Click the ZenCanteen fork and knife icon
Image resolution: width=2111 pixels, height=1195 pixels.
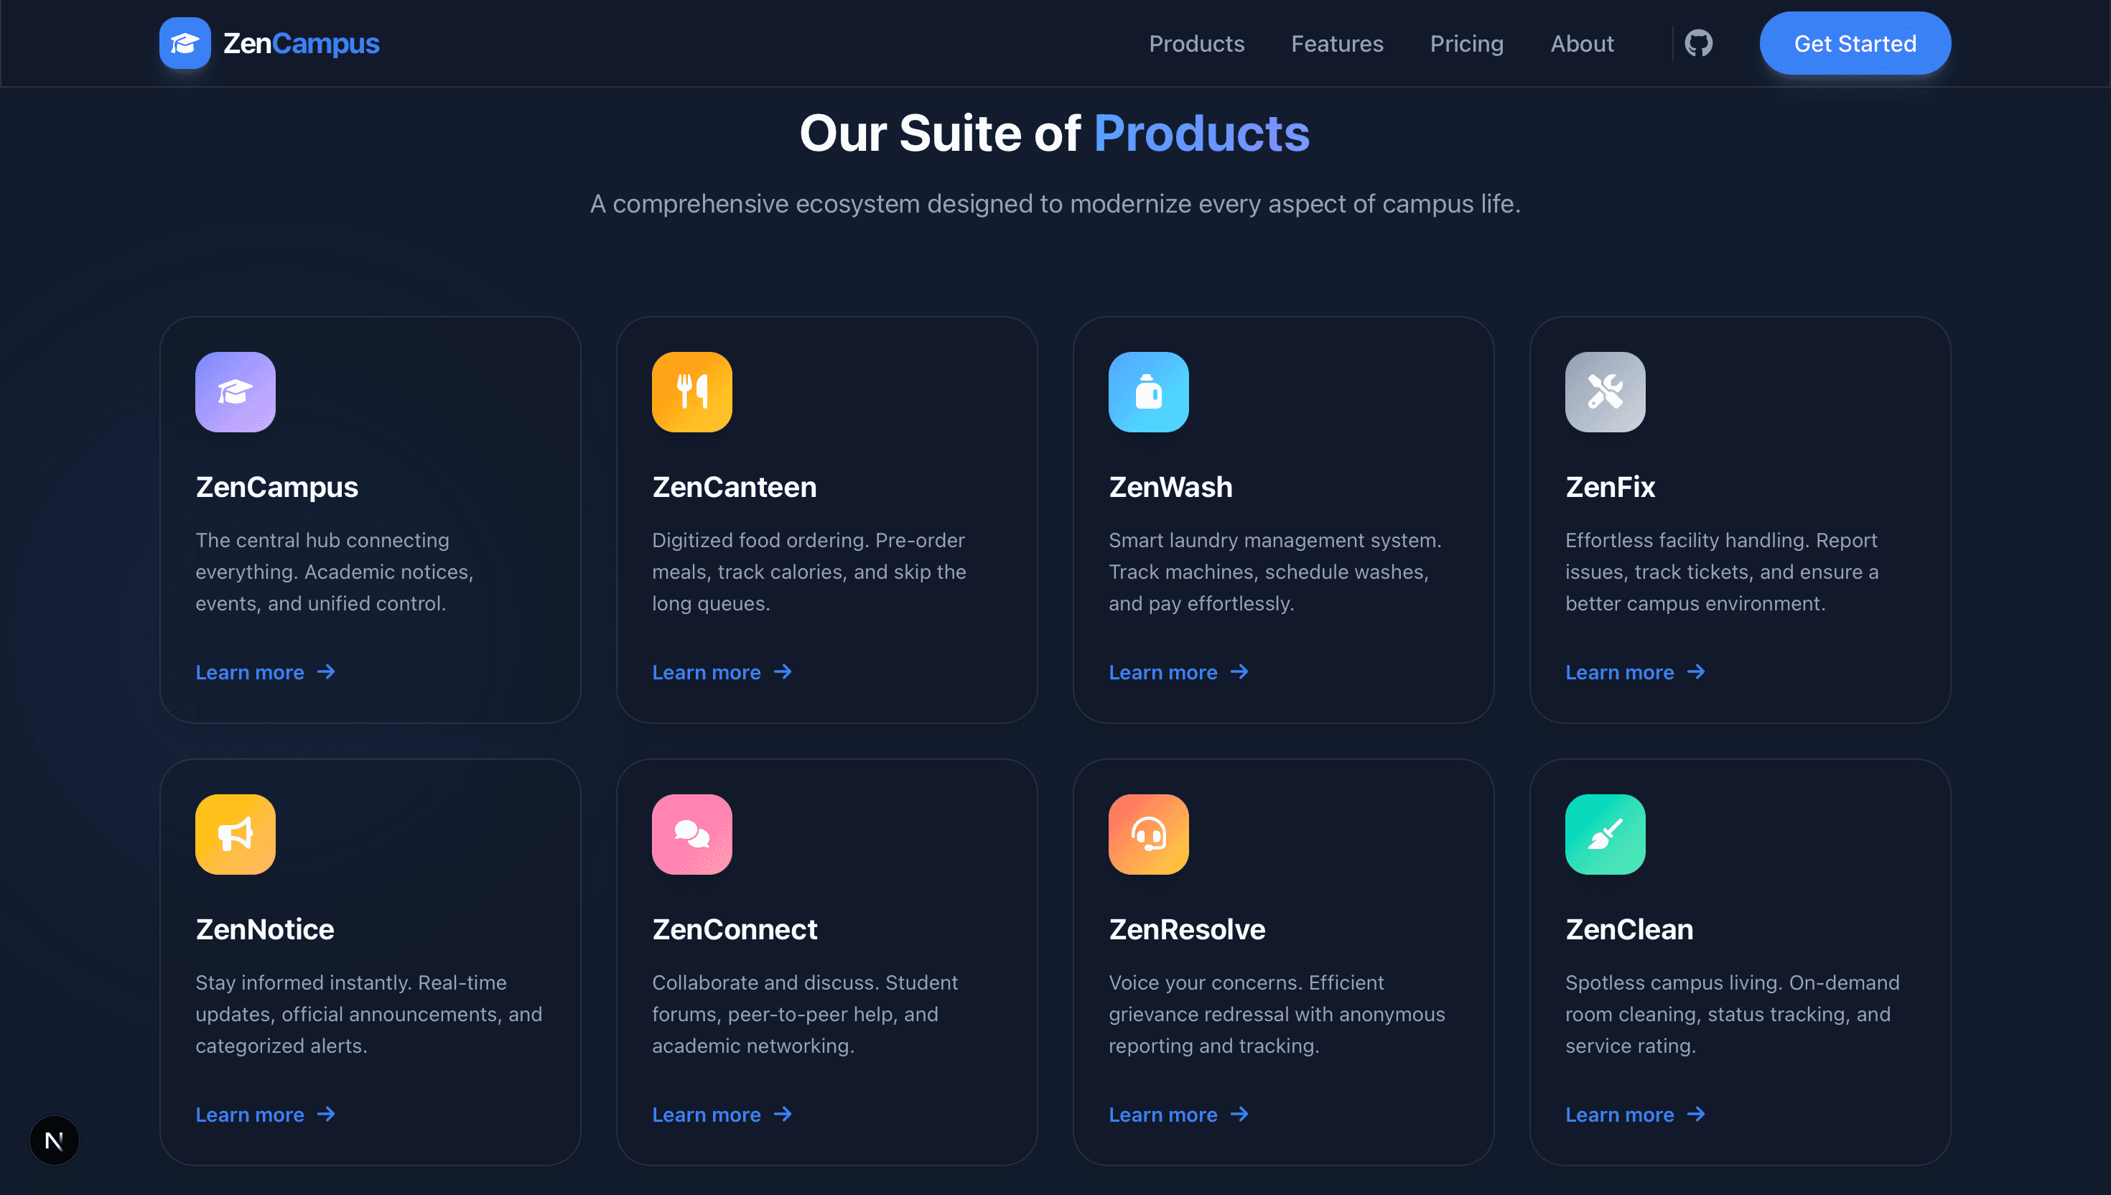pyautogui.click(x=691, y=391)
